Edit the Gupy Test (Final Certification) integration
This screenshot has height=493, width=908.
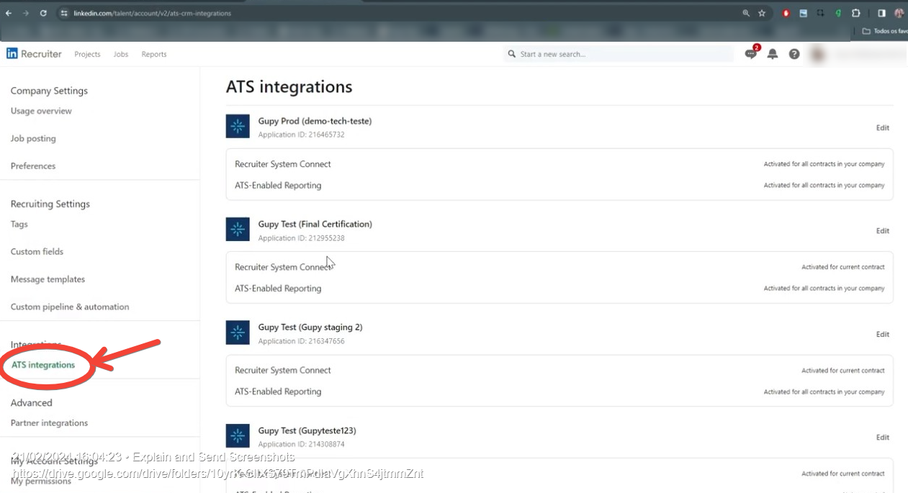(883, 231)
